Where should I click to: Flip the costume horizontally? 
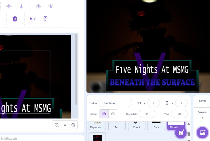[33, 19]
